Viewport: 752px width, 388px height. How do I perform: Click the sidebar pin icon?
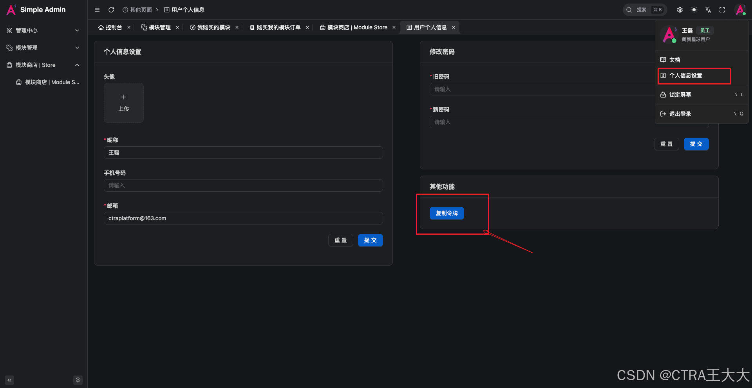[x=78, y=380]
